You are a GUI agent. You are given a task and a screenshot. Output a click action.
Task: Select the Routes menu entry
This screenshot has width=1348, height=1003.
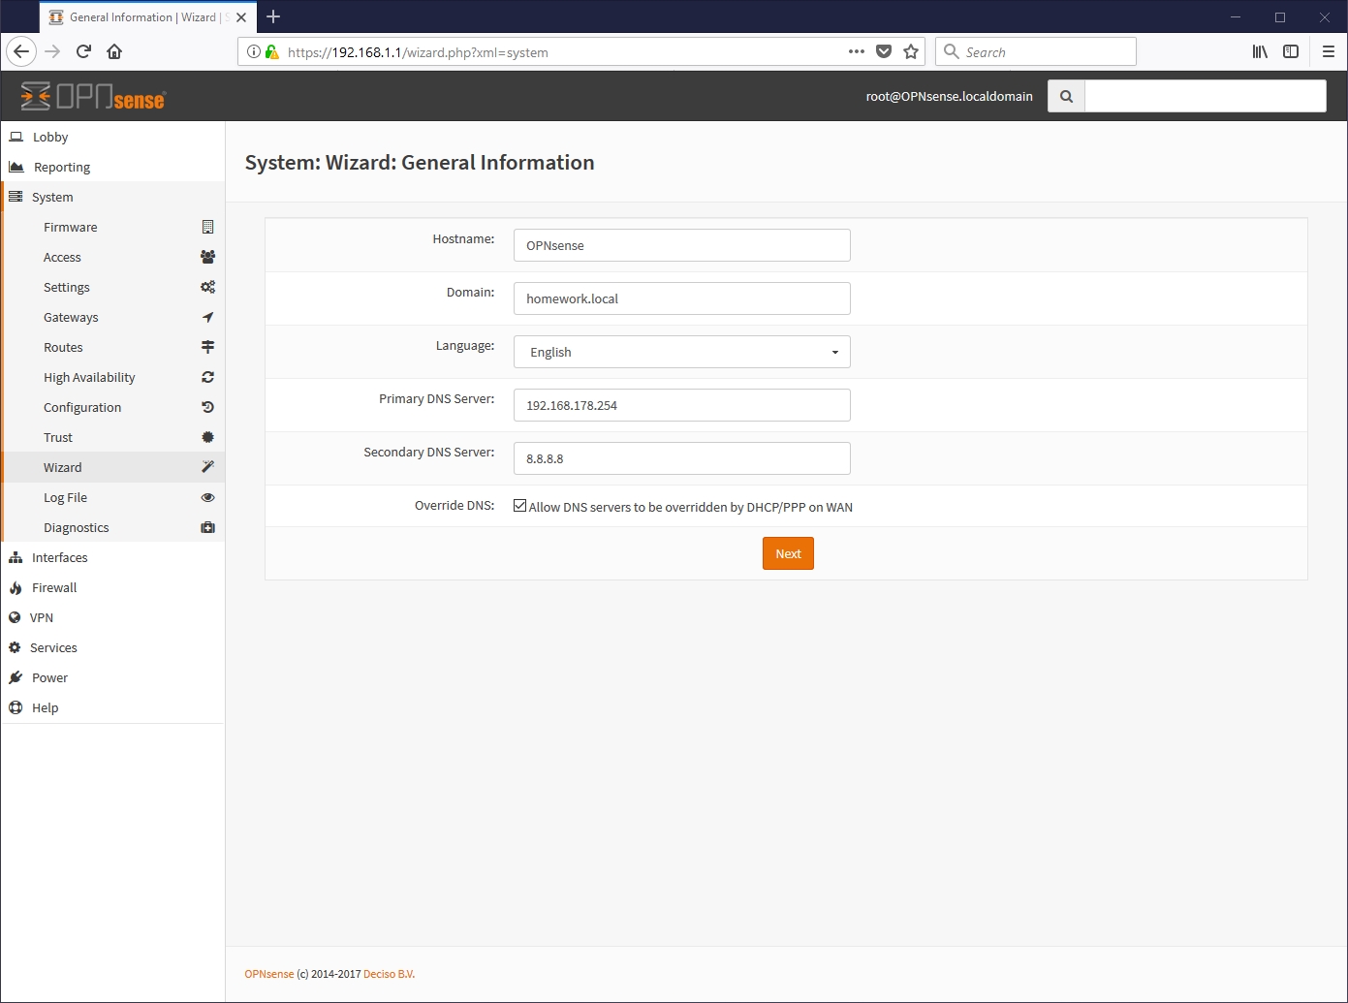coord(63,347)
